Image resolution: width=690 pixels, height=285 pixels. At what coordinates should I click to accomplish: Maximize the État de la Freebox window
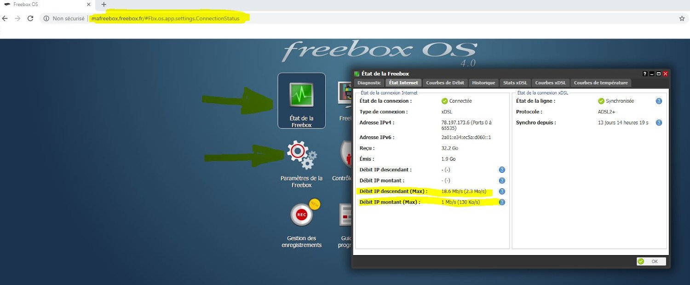659,74
